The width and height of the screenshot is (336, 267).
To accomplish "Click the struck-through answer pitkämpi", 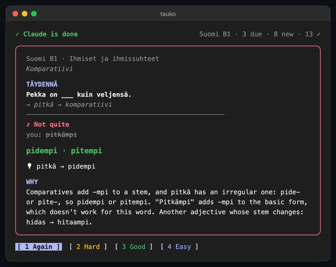I will [x=62, y=135].
